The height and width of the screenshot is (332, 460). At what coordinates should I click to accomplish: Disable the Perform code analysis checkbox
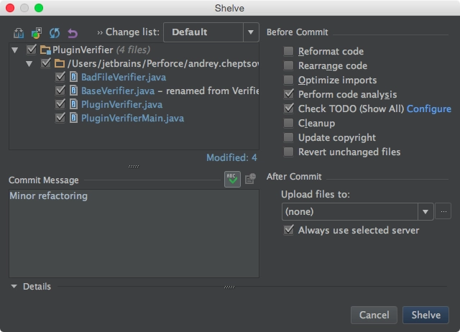[289, 94]
